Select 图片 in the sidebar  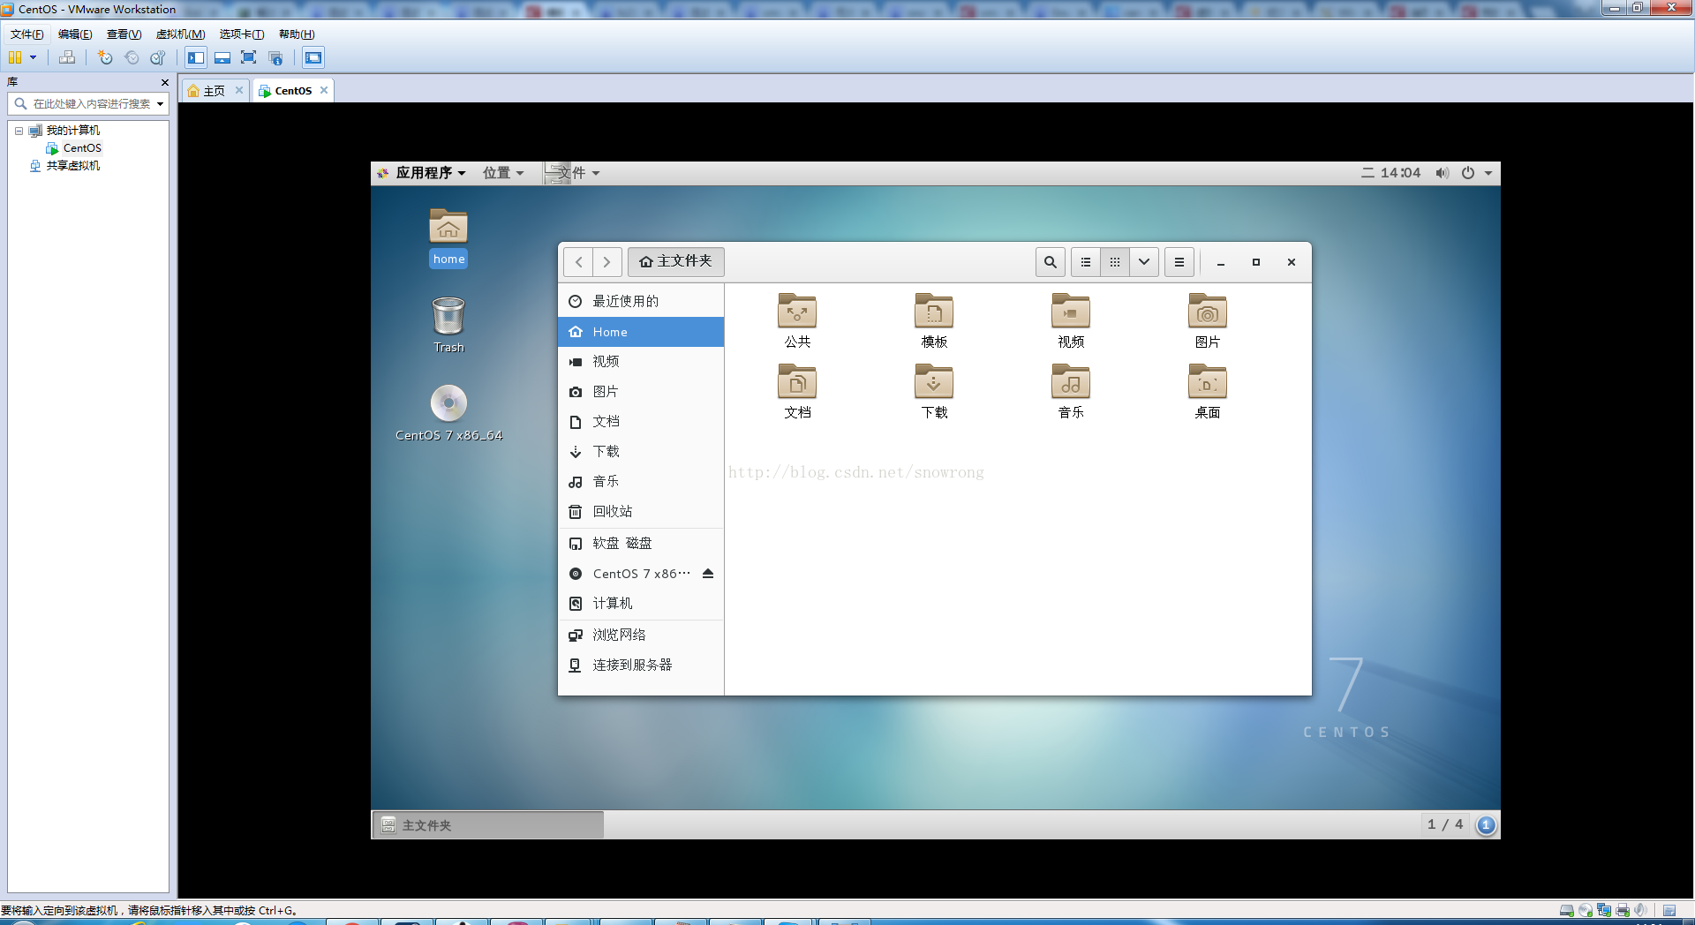coord(641,392)
